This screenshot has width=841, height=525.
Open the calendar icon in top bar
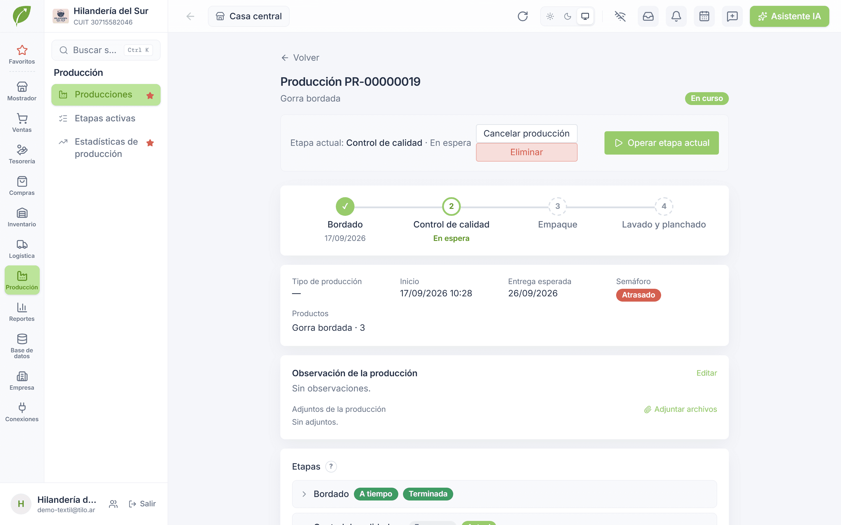pos(704,16)
